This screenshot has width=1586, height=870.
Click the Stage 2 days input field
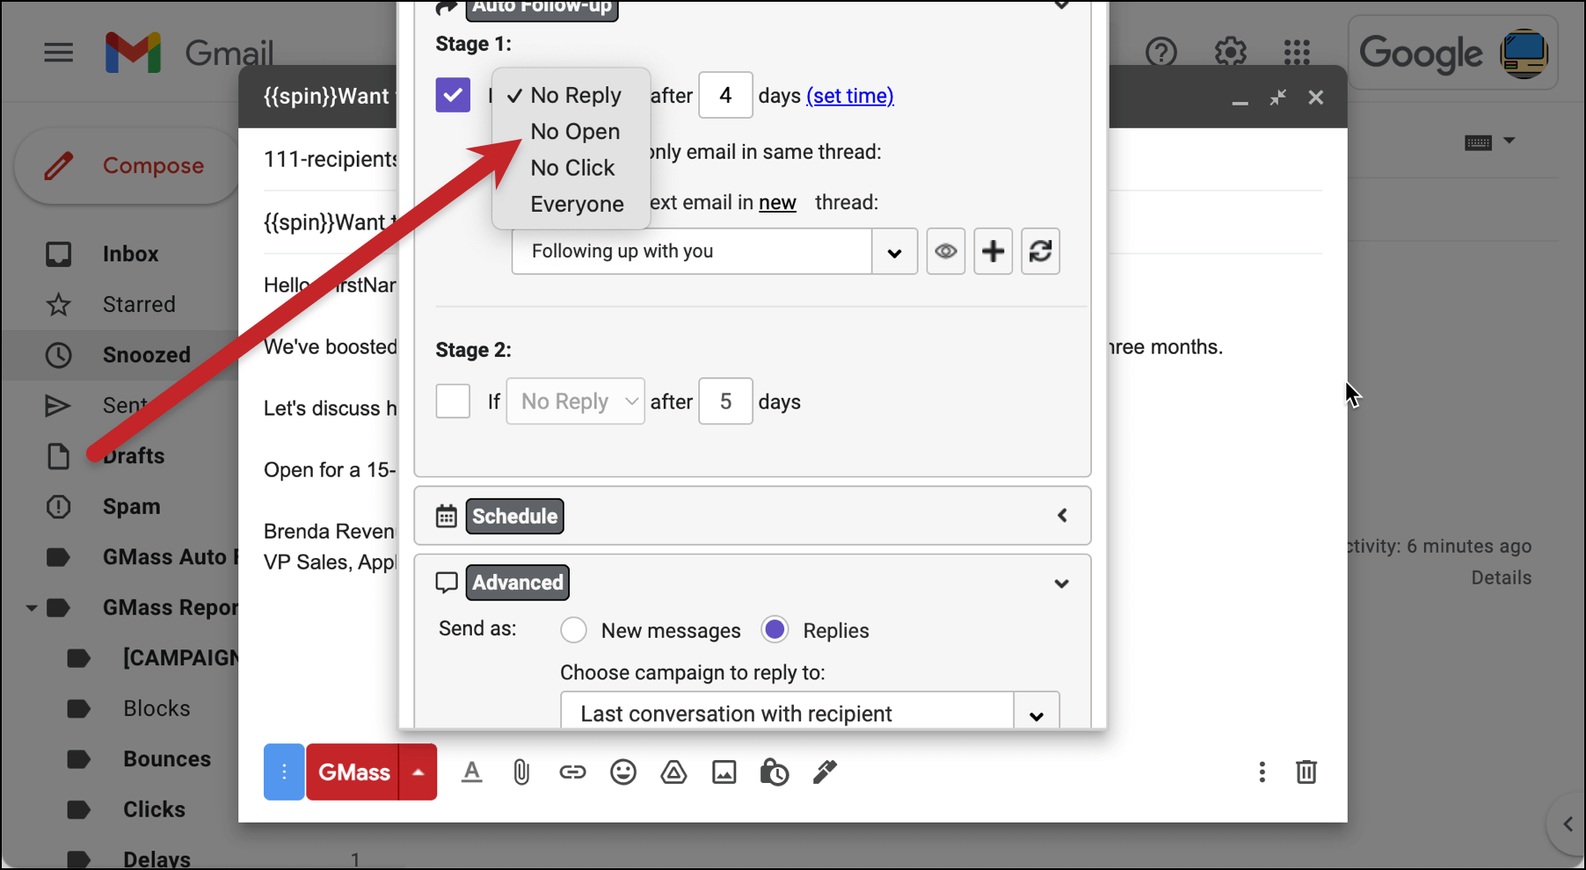pos(725,402)
